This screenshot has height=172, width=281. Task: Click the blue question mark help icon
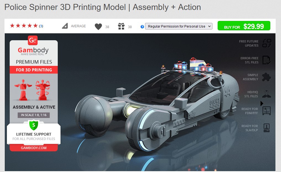point(142,27)
